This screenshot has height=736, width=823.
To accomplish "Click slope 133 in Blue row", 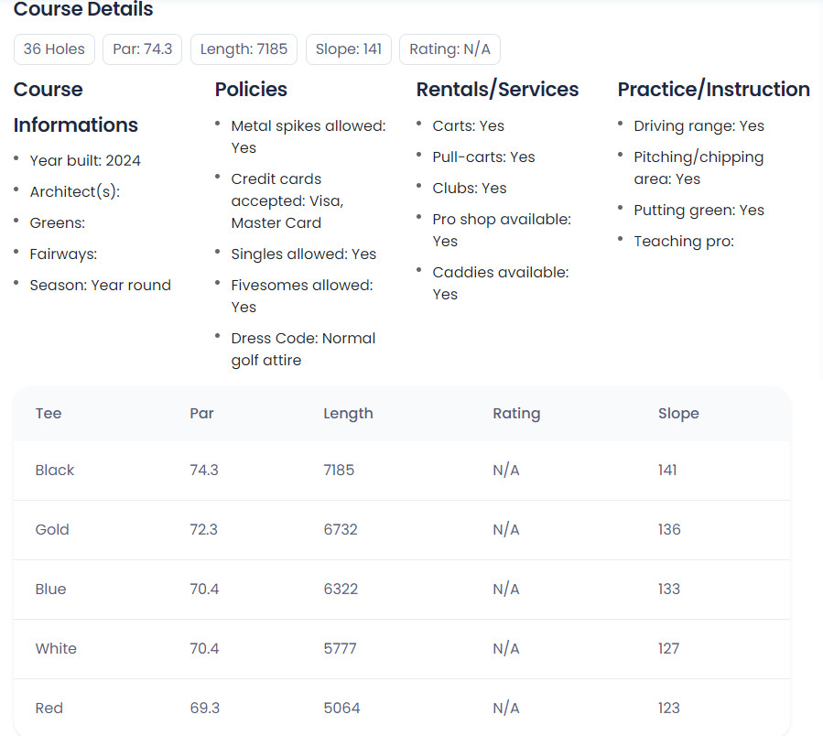I will (669, 589).
